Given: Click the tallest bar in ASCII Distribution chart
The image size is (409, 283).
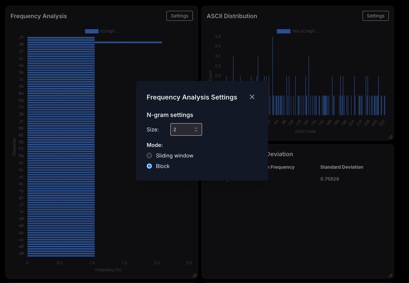Looking at the screenshot, I should [x=273, y=76].
